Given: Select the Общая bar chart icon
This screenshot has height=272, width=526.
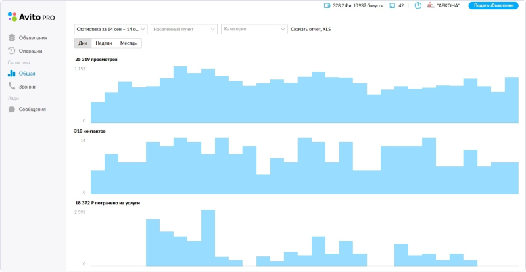Looking at the screenshot, I should coord(12,74).
